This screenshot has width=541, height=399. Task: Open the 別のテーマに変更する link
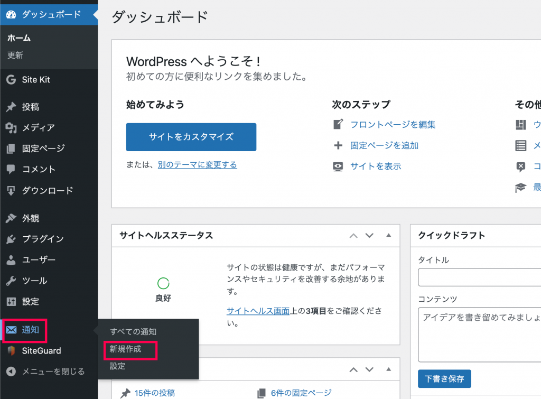pyautogui.click(x=198, y=165)
